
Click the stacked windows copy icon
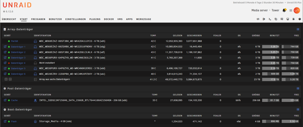click(276, 19)
